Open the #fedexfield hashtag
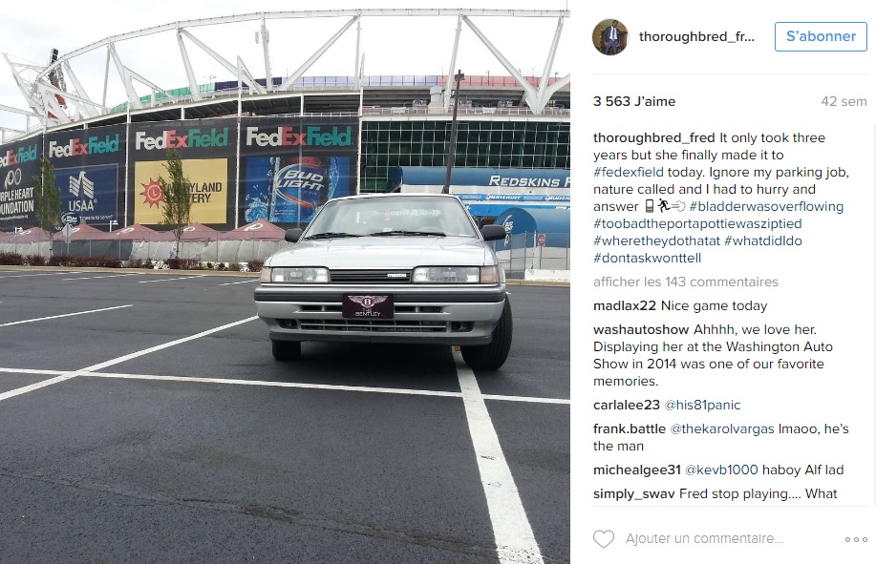876x564 pixels. click(x=629, y=172)
